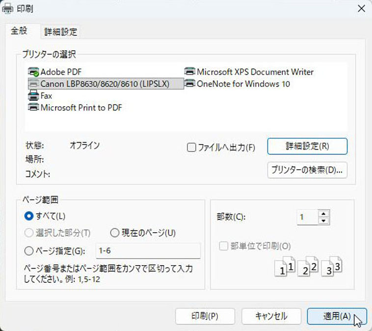Pick Microsoft XPS Document Writer icon

click(x=190, y=72)
